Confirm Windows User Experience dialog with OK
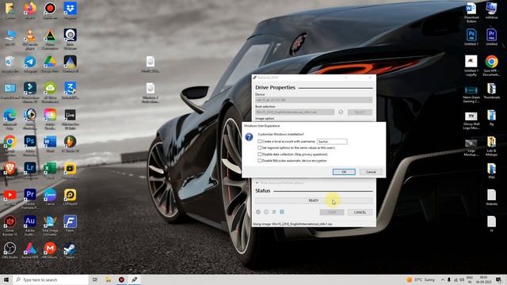 (x=344, y=172)
